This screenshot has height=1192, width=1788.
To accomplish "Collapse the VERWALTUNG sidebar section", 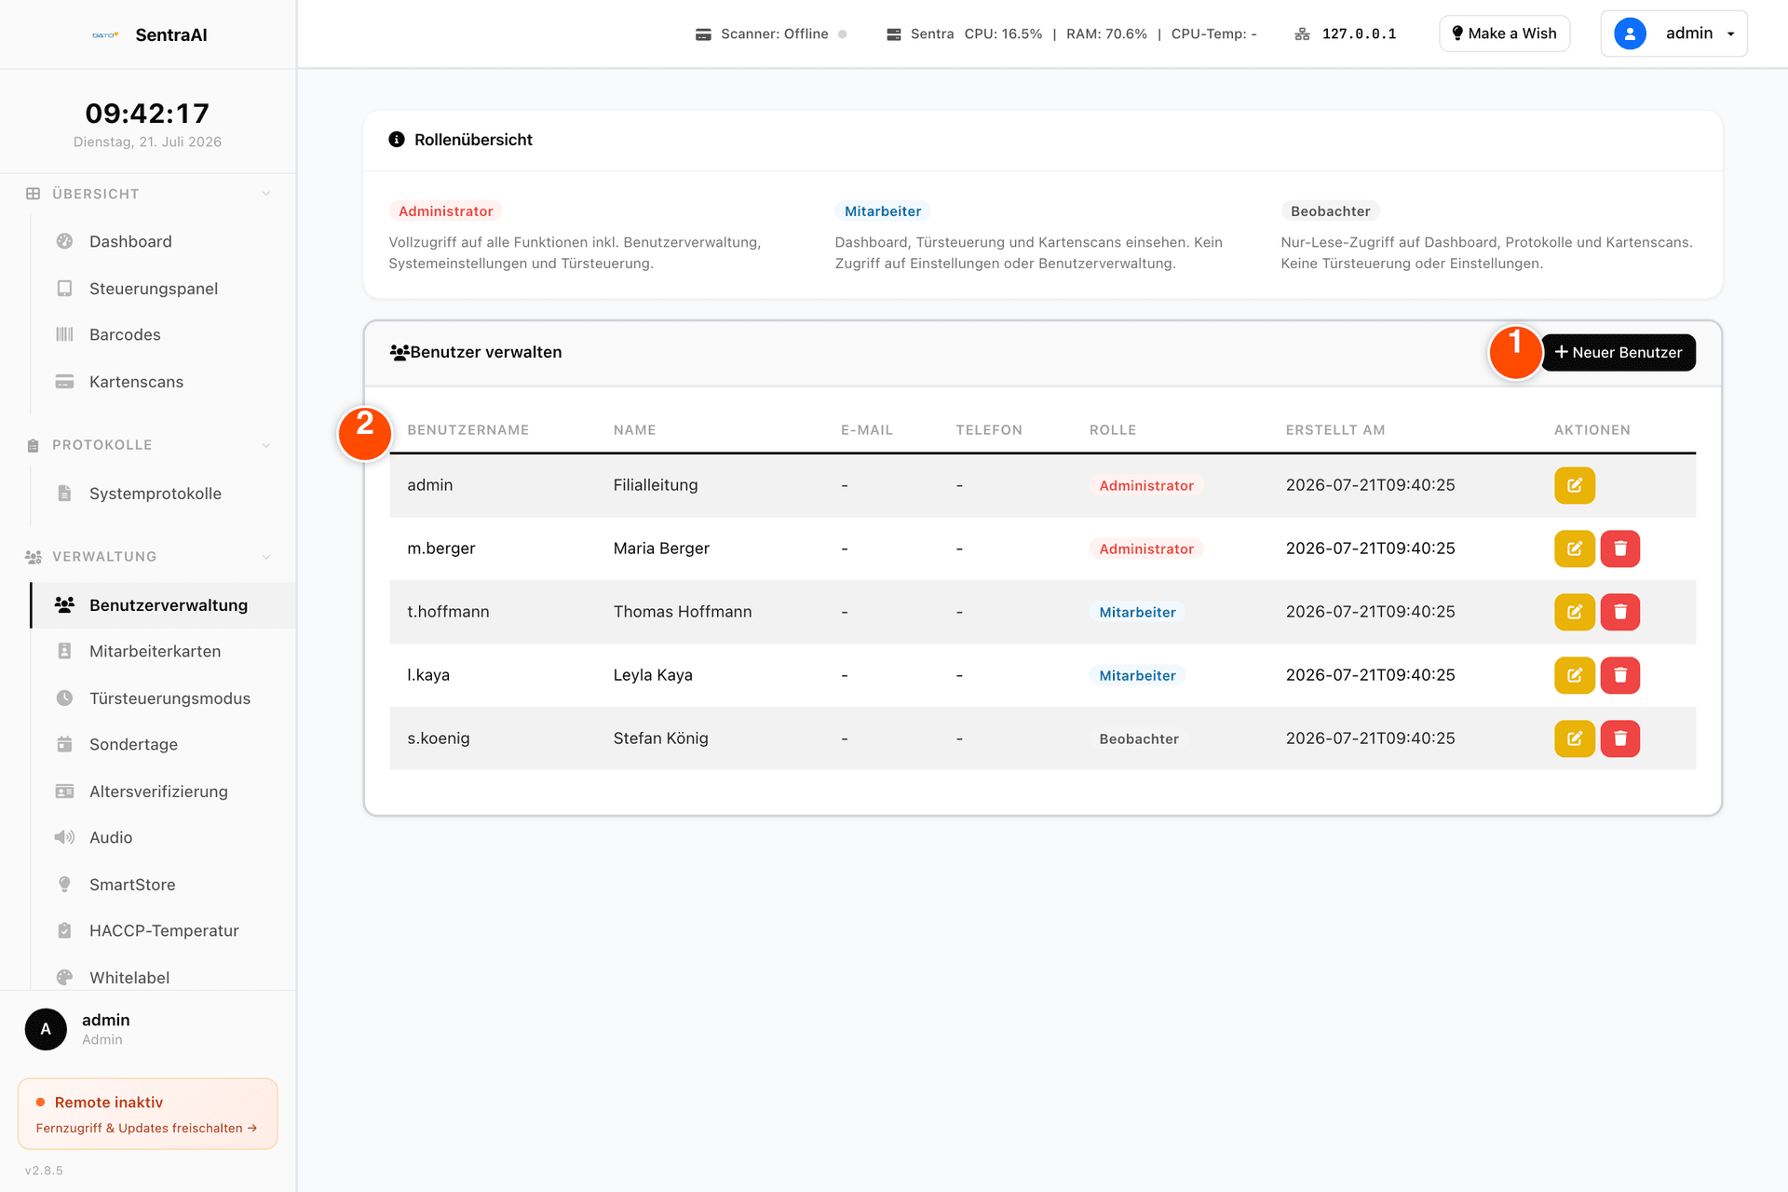I will click(266, 557).
